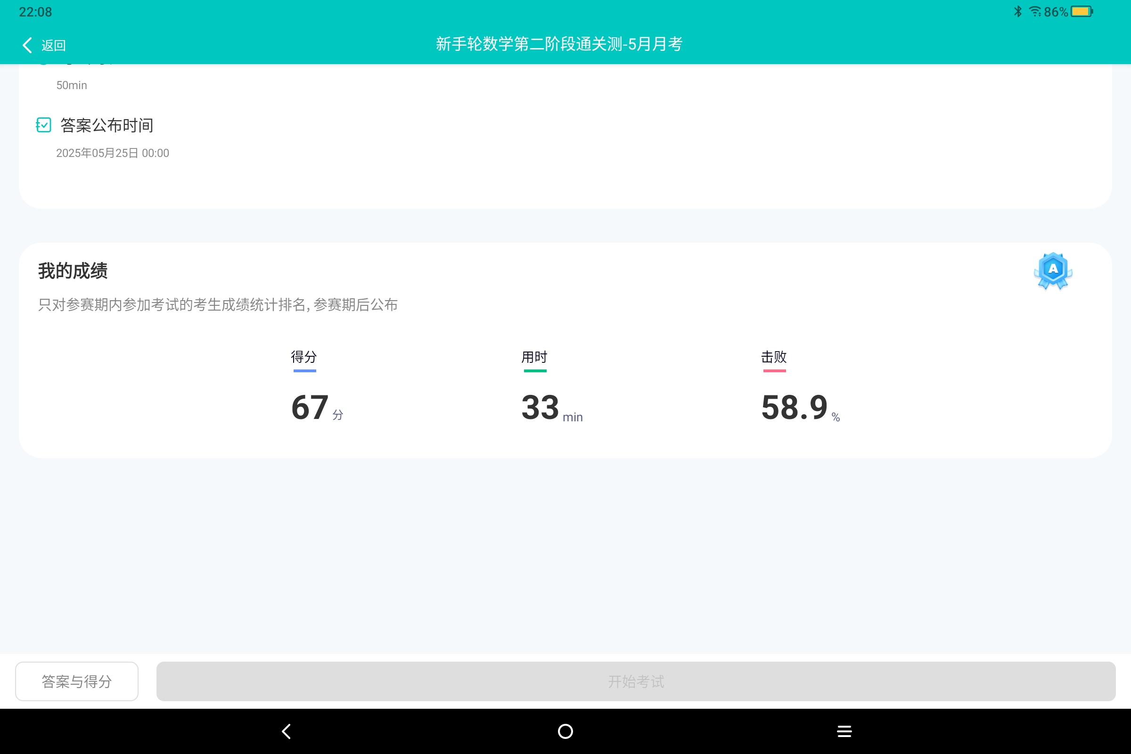The width and height of the screenshot is (1131, 754).
Task: Tap the 返回 label in header
Action: 53,45
